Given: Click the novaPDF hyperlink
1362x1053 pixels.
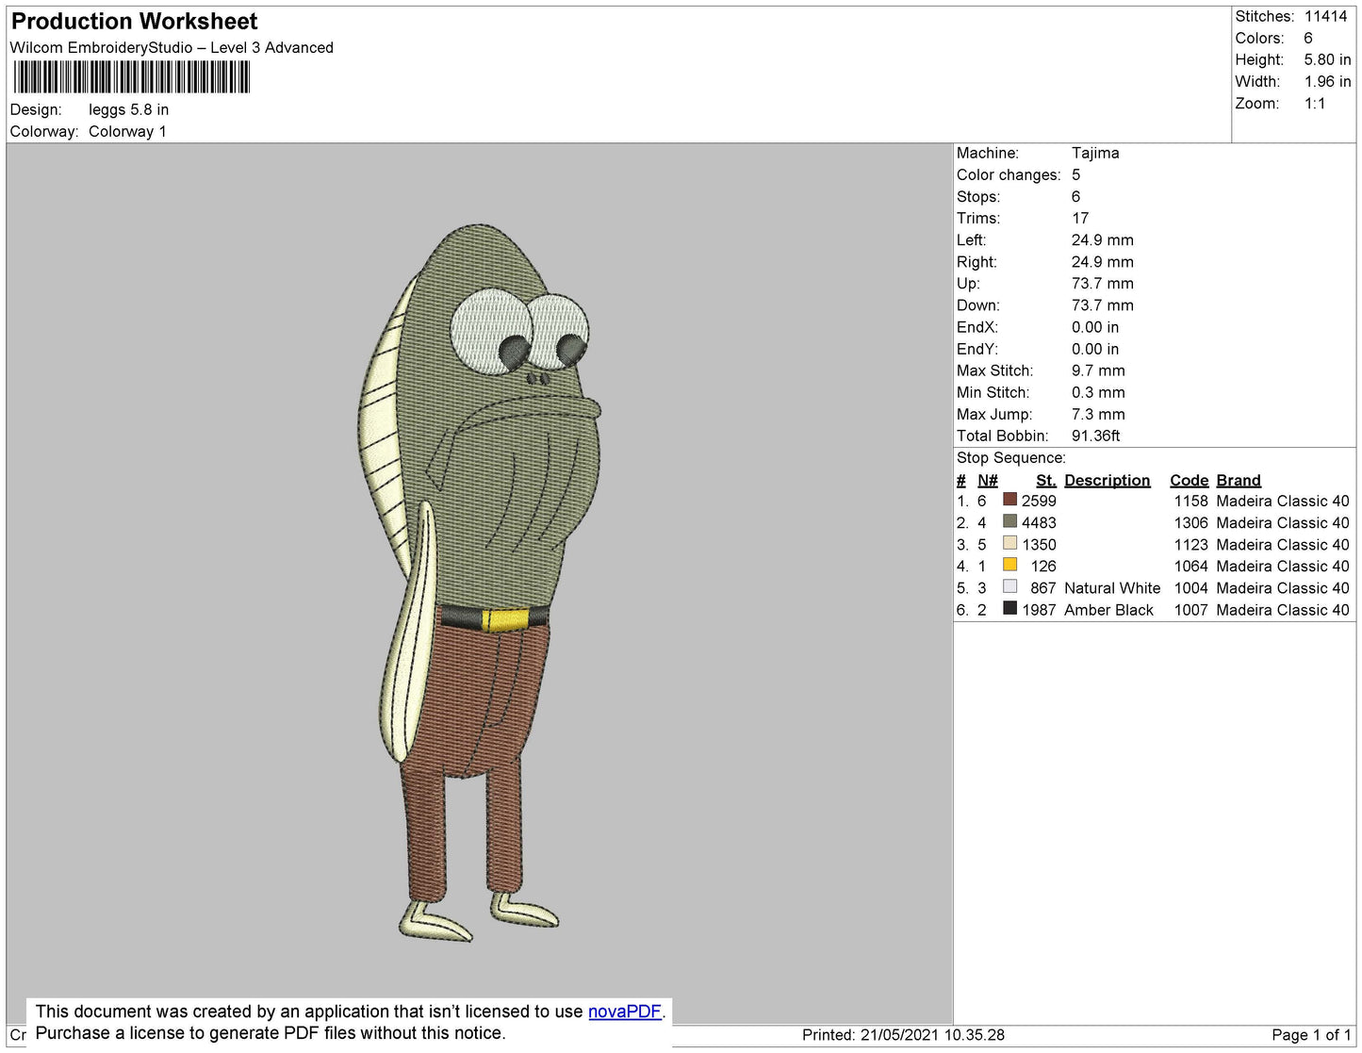Looking at the screenshot, I should 625,1012.
